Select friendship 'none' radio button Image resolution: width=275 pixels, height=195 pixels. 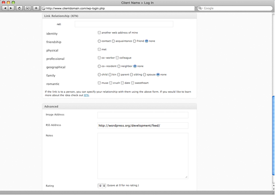(146, 41)
